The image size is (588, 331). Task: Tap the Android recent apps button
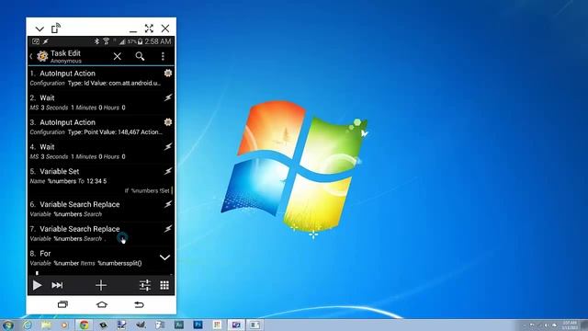point(62,304)
